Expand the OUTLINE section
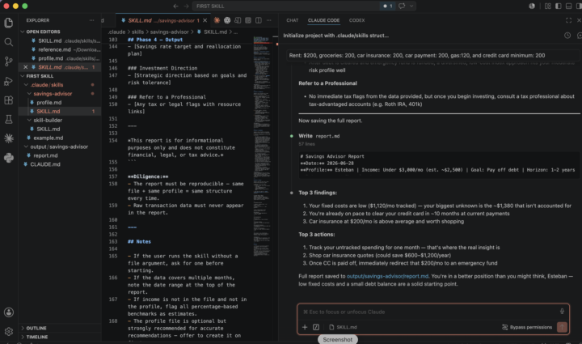This screenshot has height=344, width=582. [59, 328]
